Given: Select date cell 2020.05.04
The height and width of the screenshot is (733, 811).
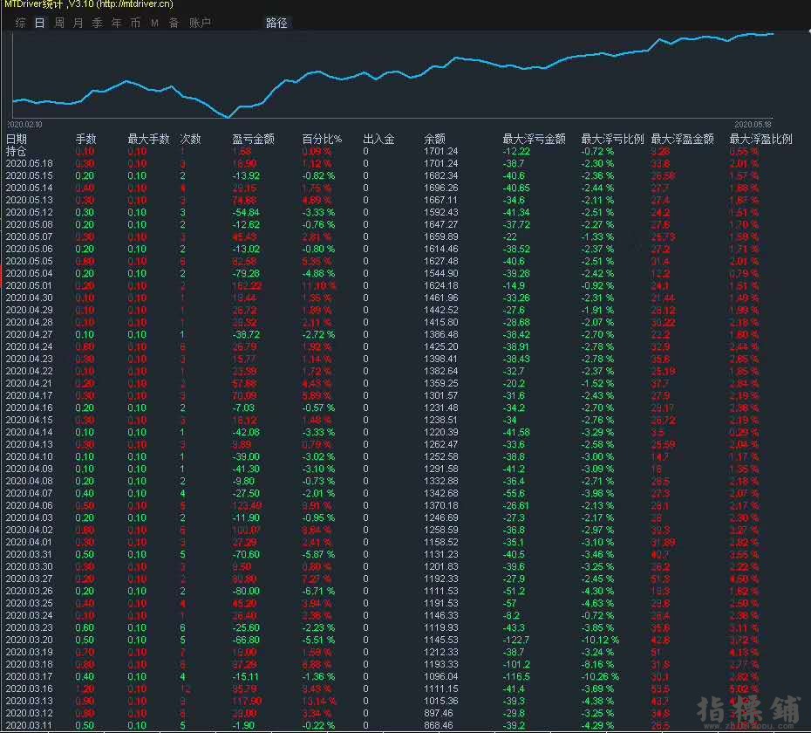Looking at the screenshot, I should pos(29,273).
